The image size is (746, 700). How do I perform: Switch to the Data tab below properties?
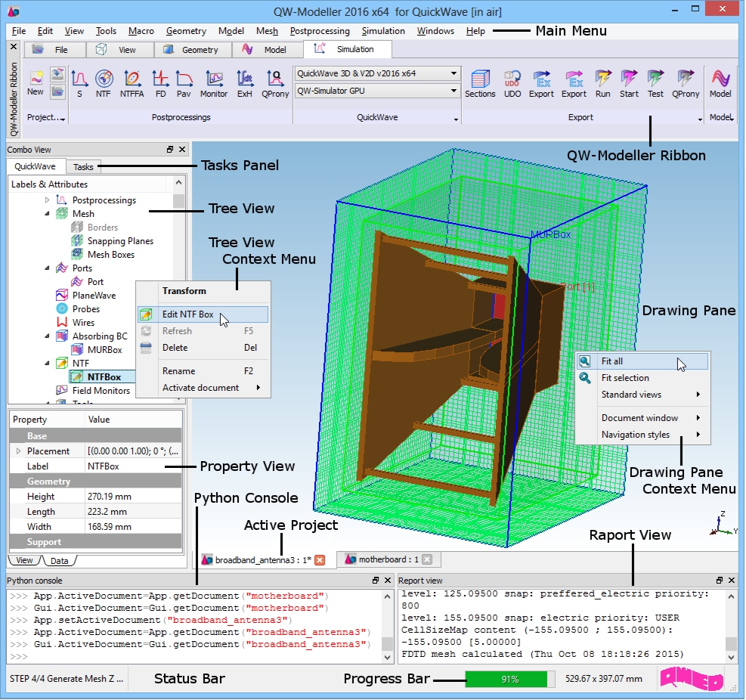tap(60, 561)
